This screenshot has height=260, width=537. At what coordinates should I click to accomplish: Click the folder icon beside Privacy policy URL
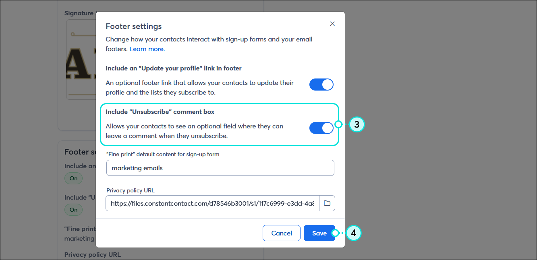point(327,203)
